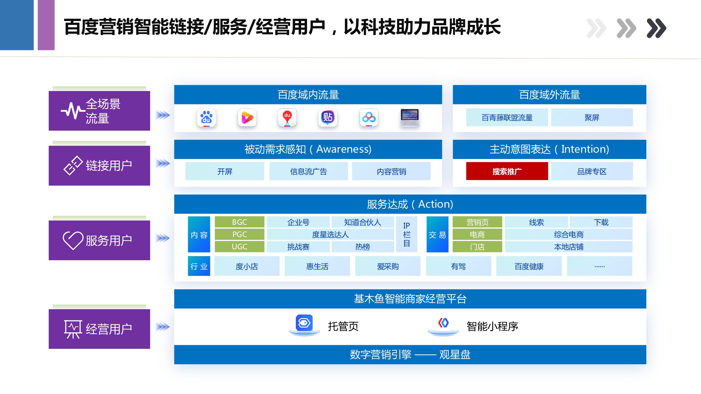The width and height of the screenshot is (701, 394).
Task: Click the Xiaodu smart screen device icon
Action: [409, 118]
